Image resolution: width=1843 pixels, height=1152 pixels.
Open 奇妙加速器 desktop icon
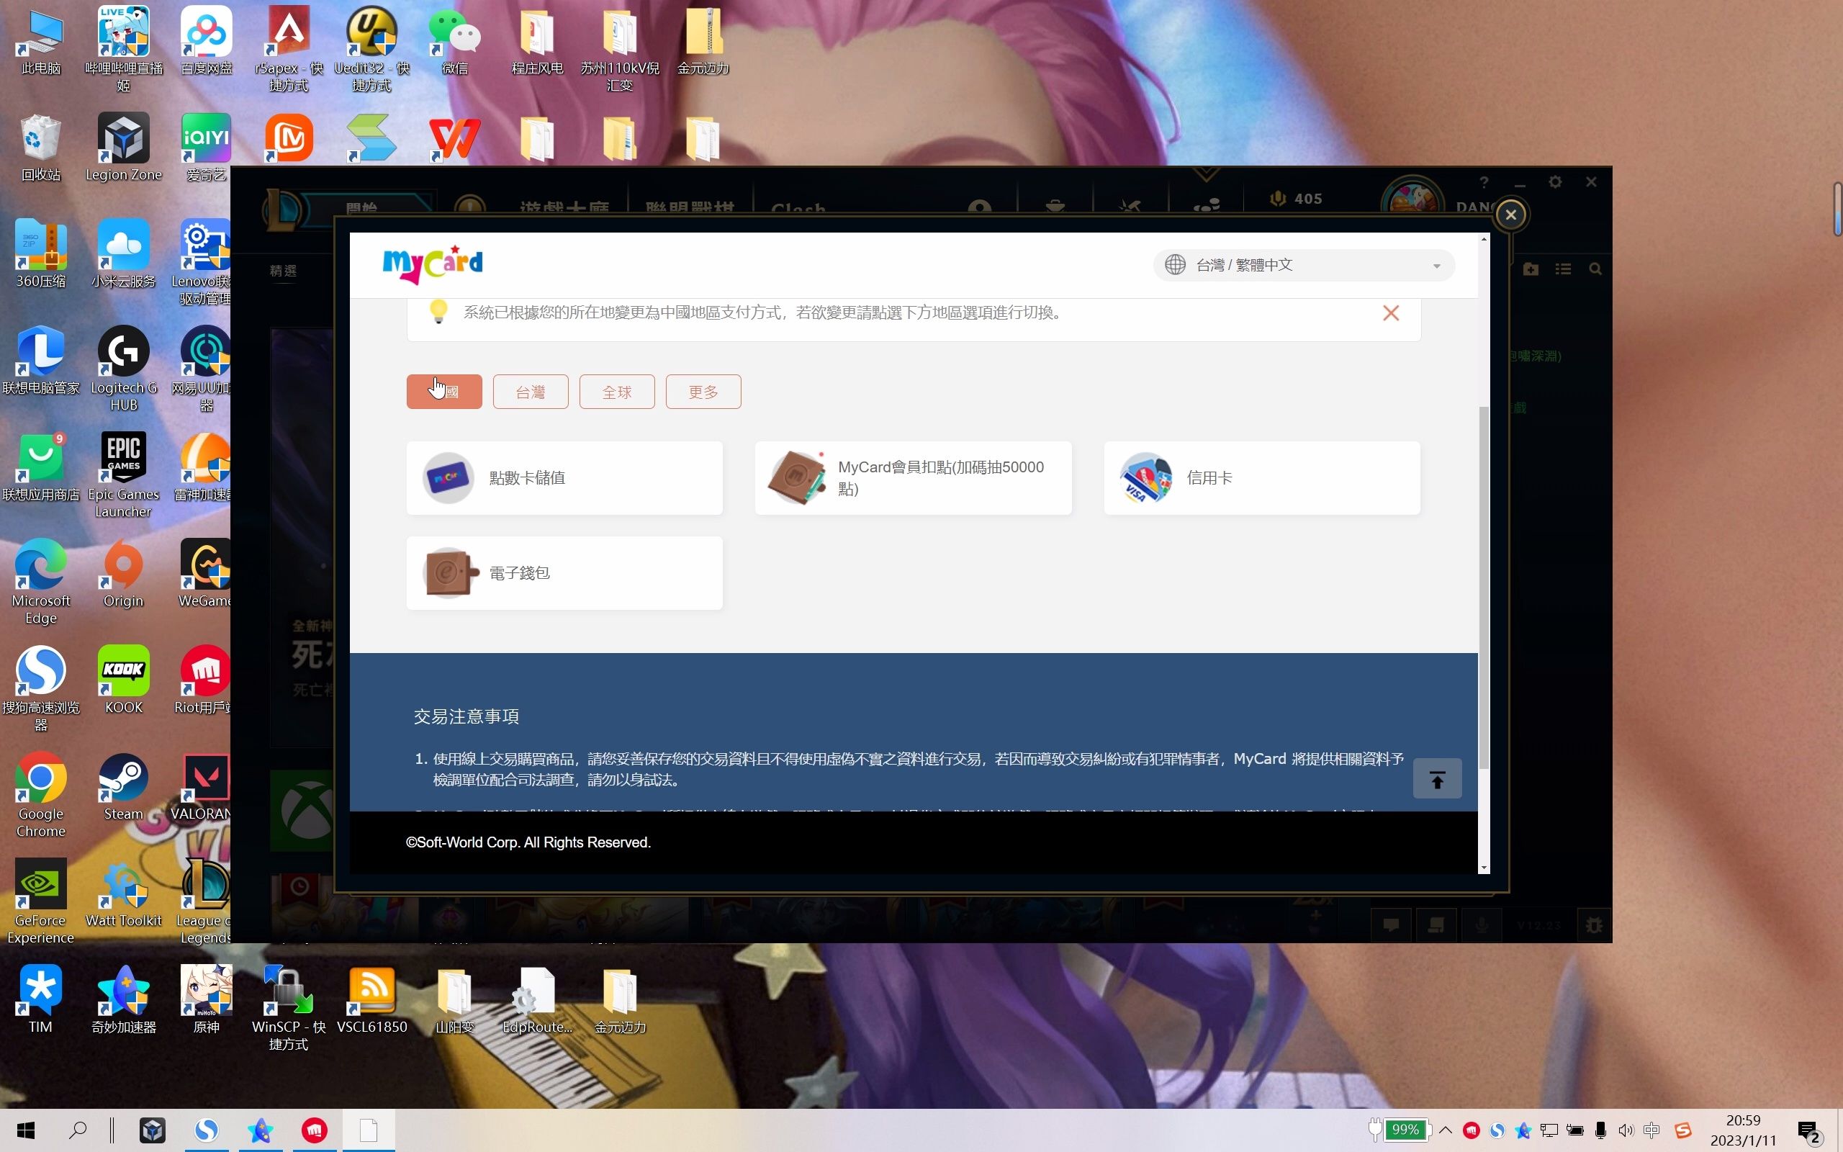click(x=123, y=1000)
